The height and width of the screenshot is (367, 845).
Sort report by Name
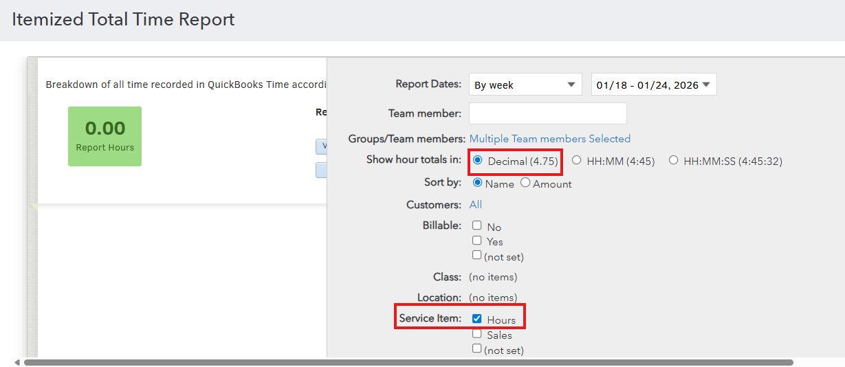[x=478, y=183]
